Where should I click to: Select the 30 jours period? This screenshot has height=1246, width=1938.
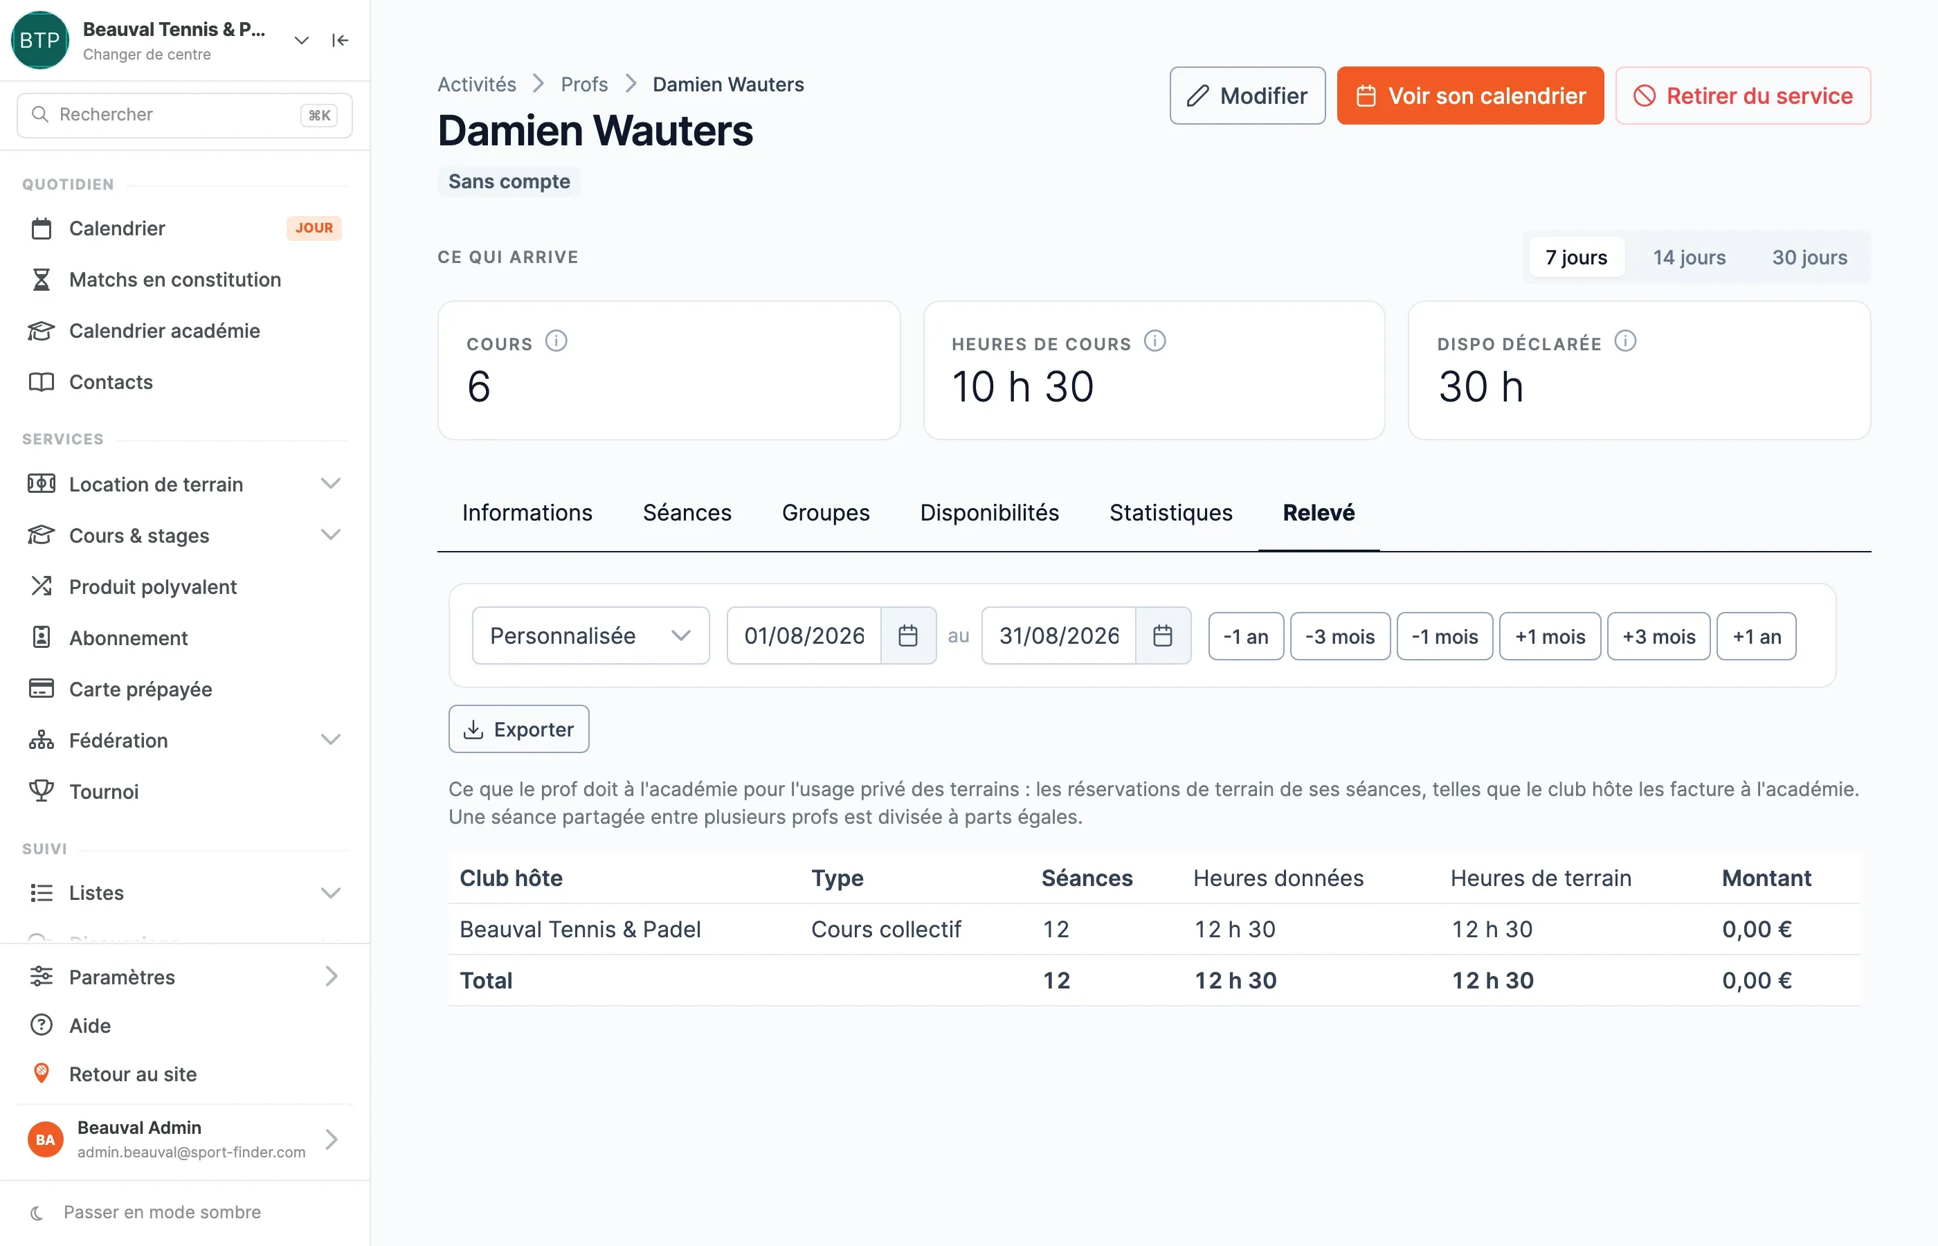tap(1809, 258)
